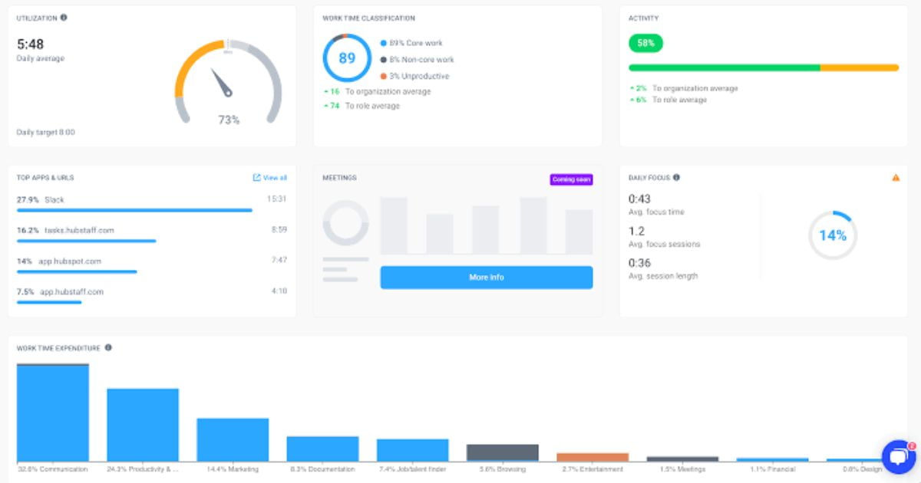Viewport: 921px width, 483px height.
Task: Click the Meetings label under the expenditure chart
Action: pyautogui.click(x=682, y=469)
